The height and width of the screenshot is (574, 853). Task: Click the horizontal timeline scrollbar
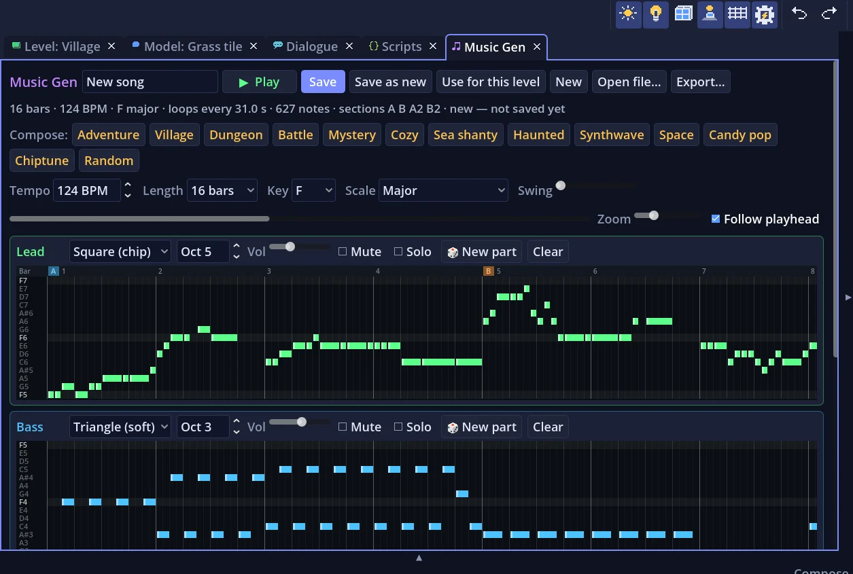(139, 219)
